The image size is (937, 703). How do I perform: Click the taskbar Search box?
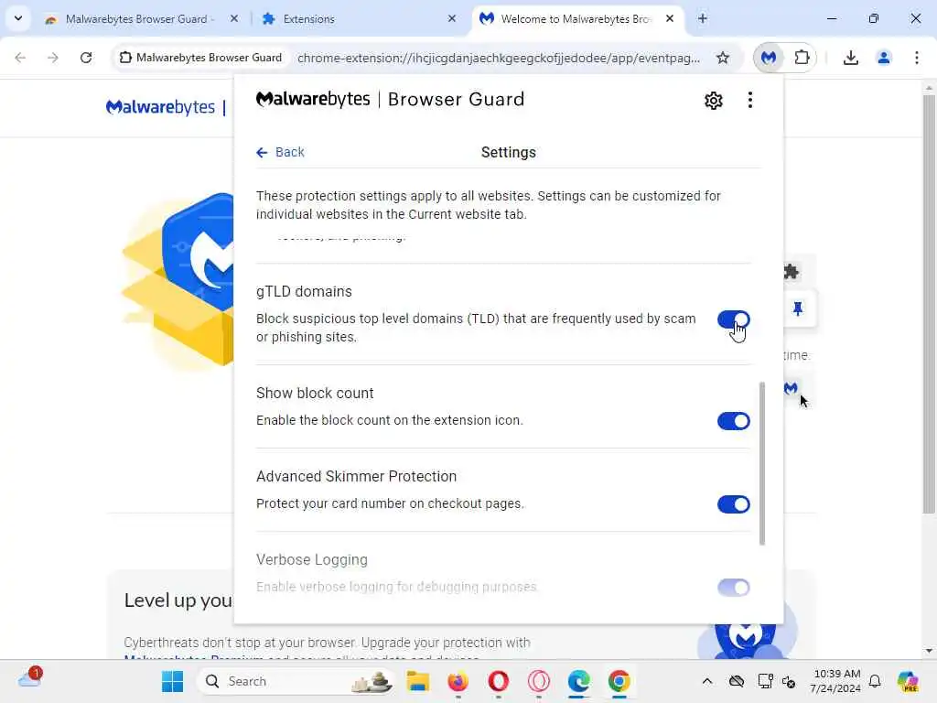[x=297, y=681]
